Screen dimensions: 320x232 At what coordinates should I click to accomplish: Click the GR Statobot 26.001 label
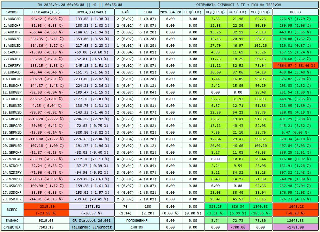point(92,220)
